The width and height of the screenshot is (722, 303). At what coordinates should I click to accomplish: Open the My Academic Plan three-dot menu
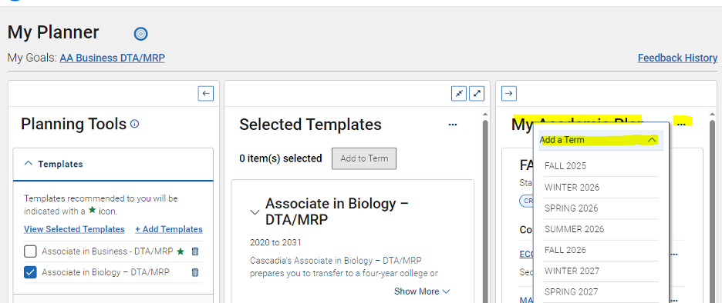point(681,124)
